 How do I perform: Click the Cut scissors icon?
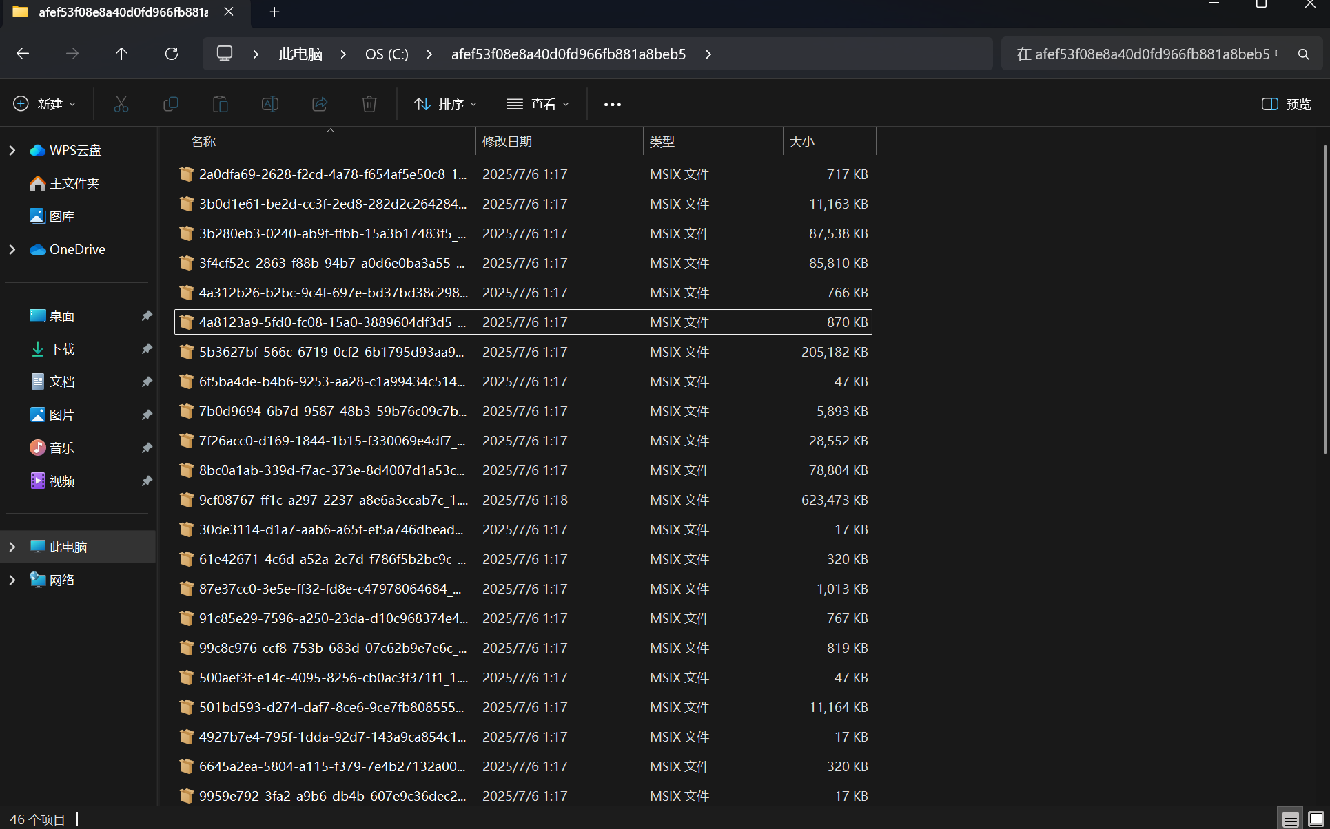coord(121,104)
